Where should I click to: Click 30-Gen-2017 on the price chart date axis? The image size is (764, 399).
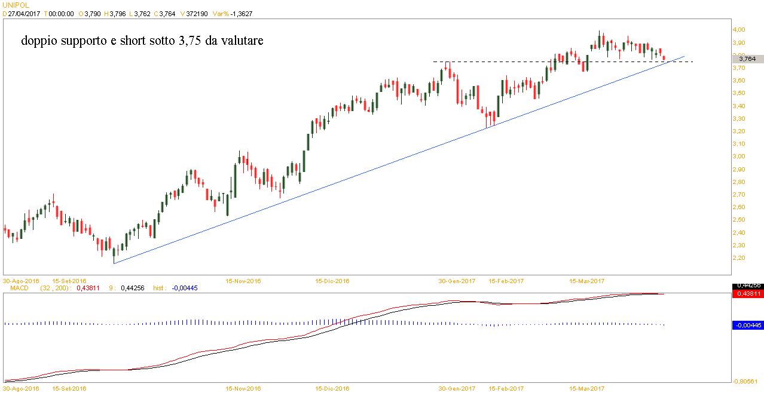point(457,280)
